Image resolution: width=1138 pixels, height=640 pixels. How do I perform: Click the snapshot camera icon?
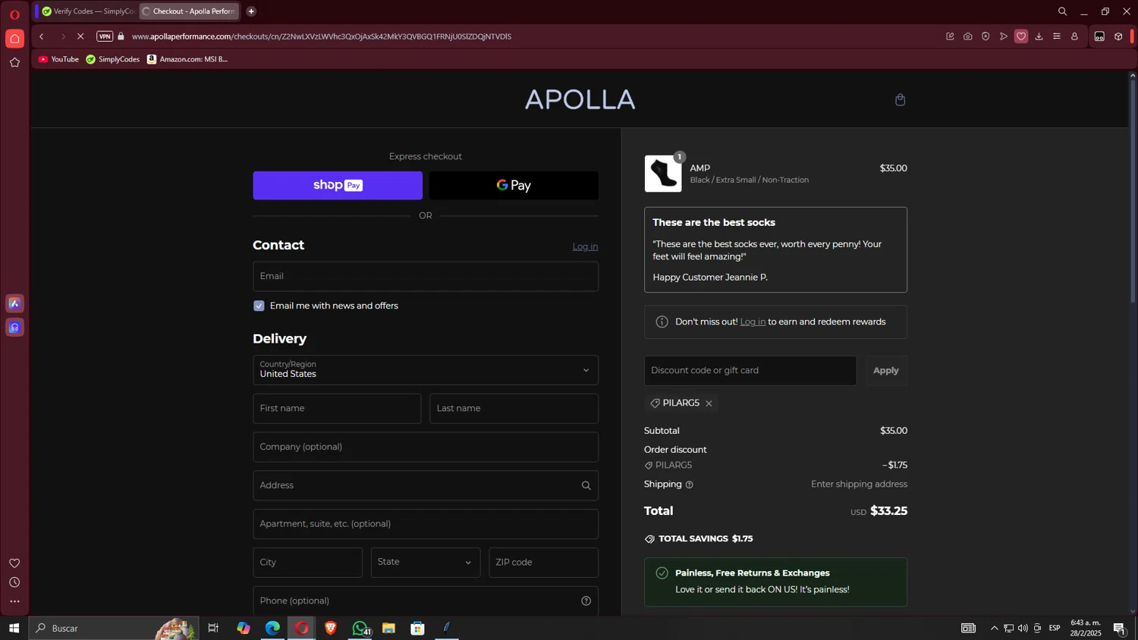point(968,36)
